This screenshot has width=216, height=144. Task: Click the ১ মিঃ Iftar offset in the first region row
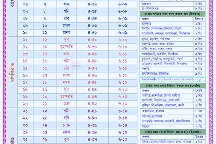[198, 24]
